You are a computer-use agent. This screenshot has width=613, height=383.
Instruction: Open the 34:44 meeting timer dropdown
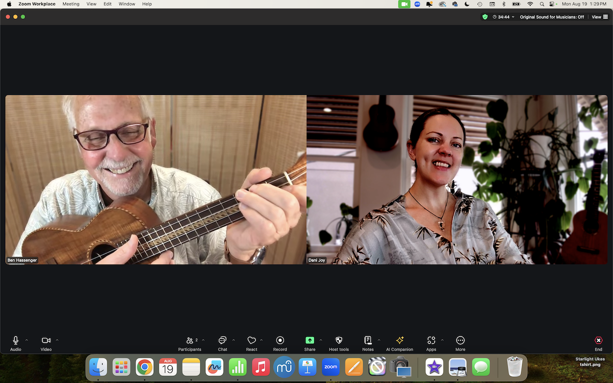click(x=504, y=17)
